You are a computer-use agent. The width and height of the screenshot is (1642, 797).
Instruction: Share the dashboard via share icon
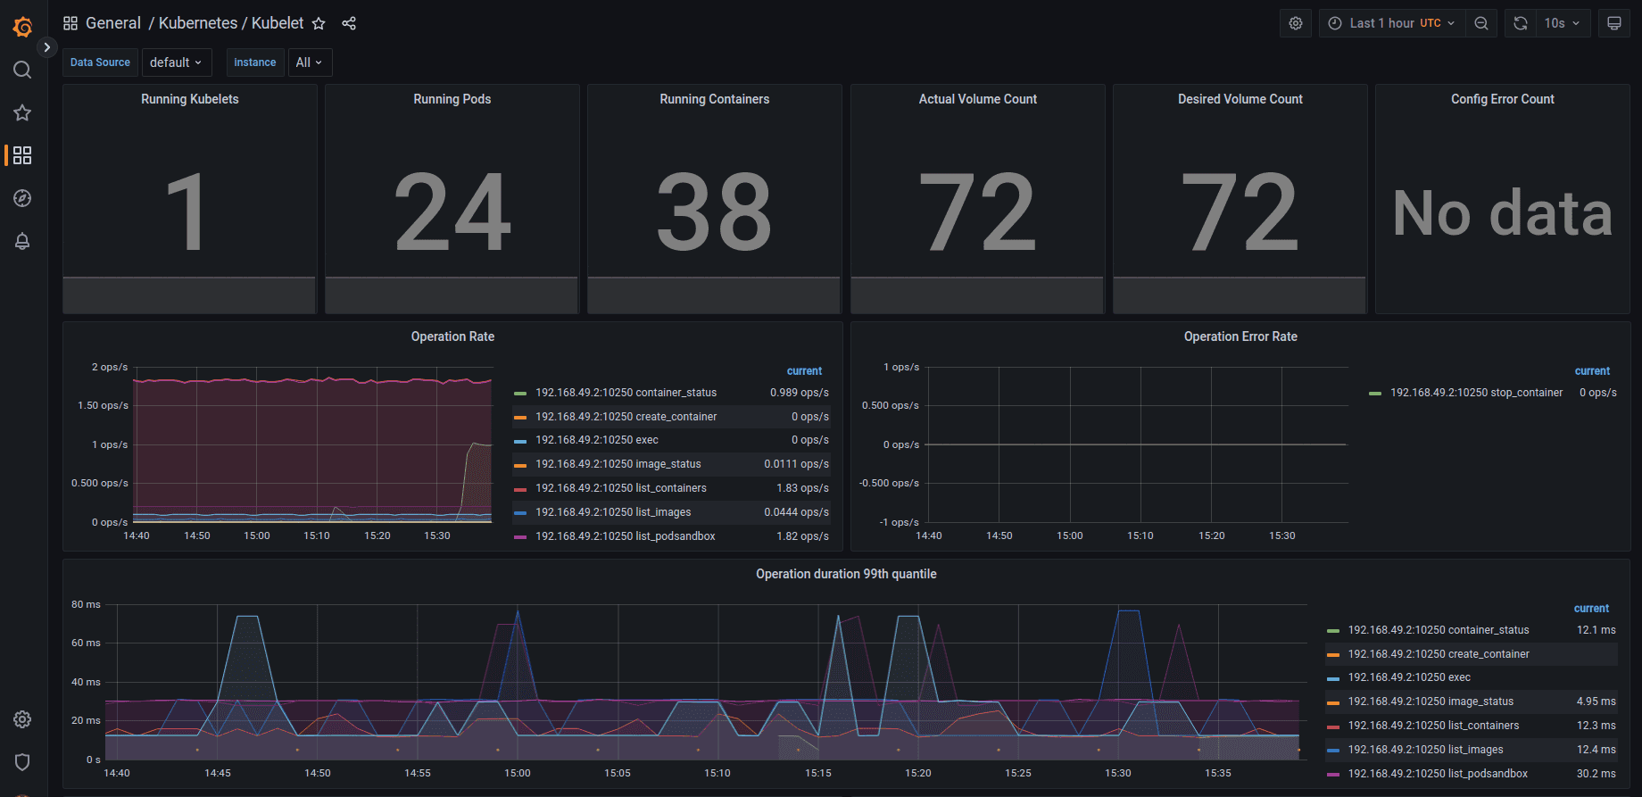click(x=349, y=23)
